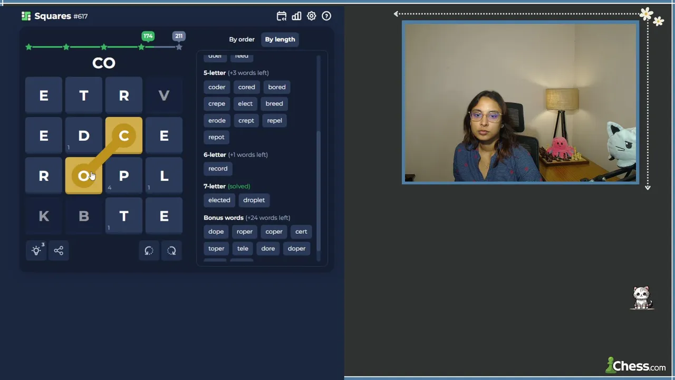The height and width of the screenshot is (380, 675).
Task: Click the bonus word toper
Action: 216,249
